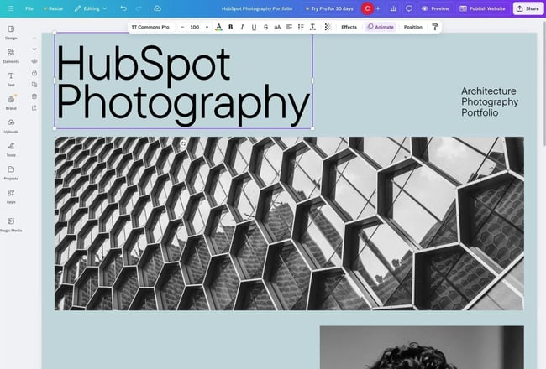The image size is (546, 369).
Task: Open the Elements panel
Action: 11,55
